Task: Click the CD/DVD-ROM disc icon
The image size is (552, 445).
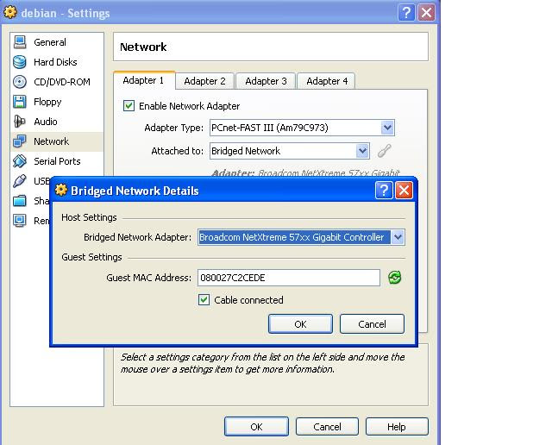Action: 20,82
